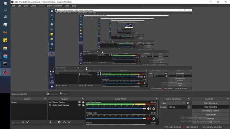Viewport: 230px width, 129px height.
Task: Undock the Sources dock via its header icon
Action: (x=83, y=99)
